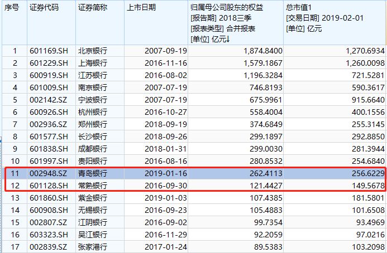Click listing date 2016-09-30
Image resolution: width=387 pixels, height=253 pixels.
[166, 186]
